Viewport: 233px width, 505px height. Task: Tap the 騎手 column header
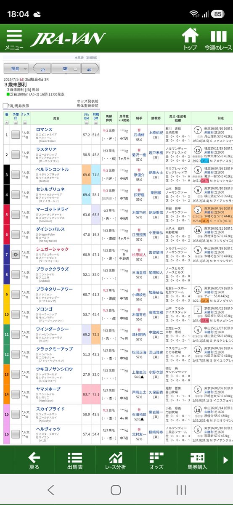pos(139,117)
